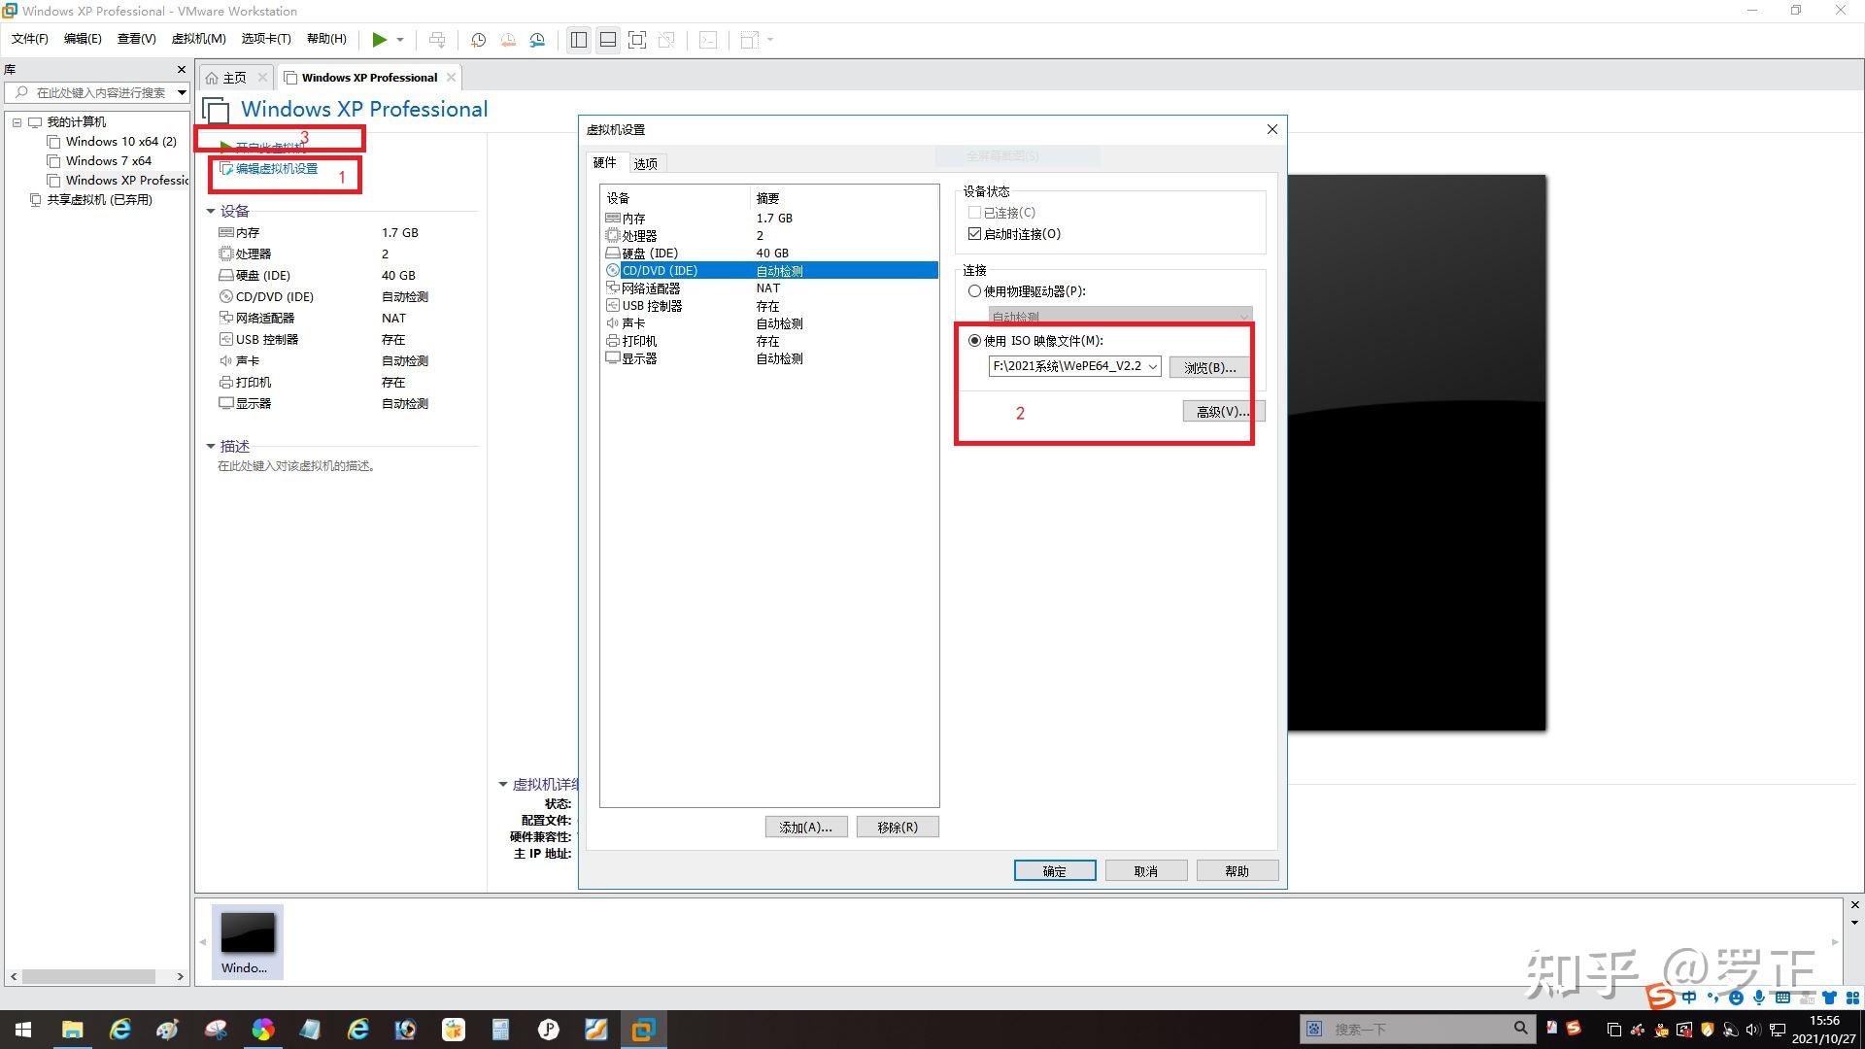Open the 虚拟机(M) menu
Screen dimensions: 1865x1049
coord(198,39)
